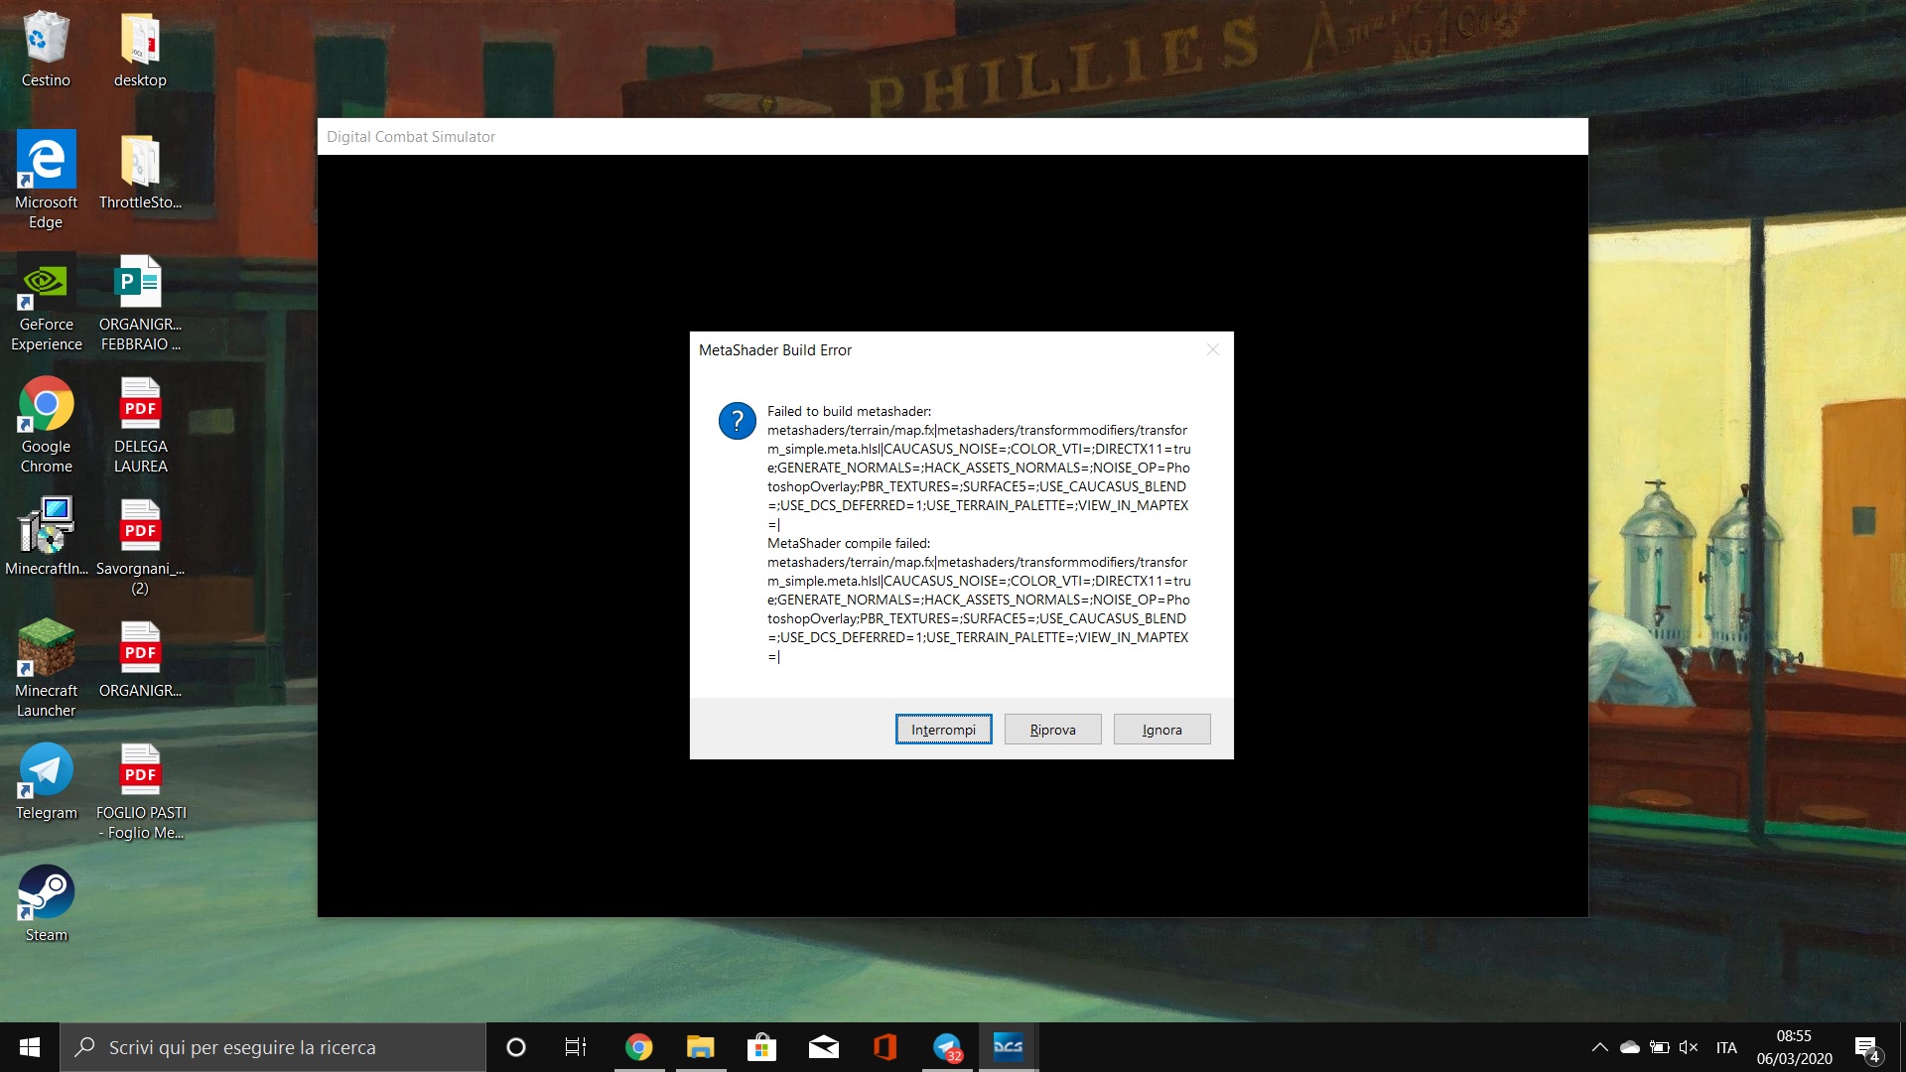Select the Minecraft Launcher desktop icon
Screen dimensions: 1906x1072
[x=46, y=669]
